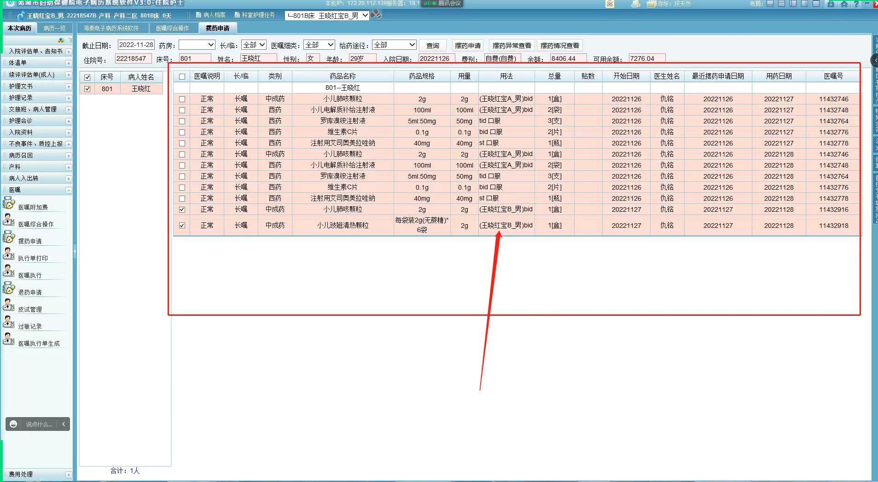Click the small colorful icon above the sidebar list
878x482 pixels.
tap(61, 41)
